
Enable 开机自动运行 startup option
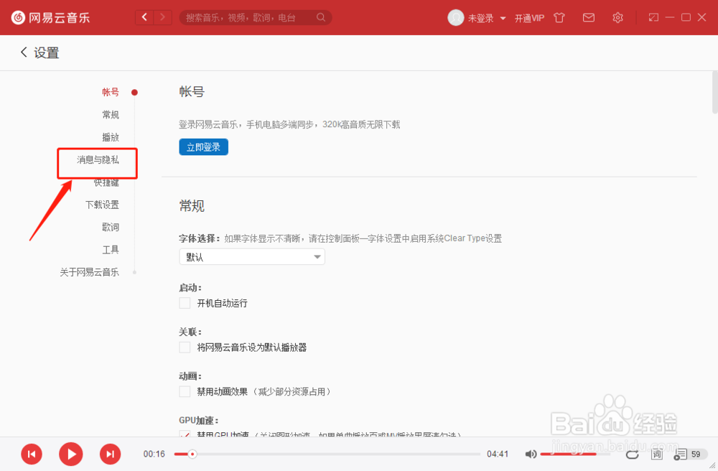tap(184, 303)
